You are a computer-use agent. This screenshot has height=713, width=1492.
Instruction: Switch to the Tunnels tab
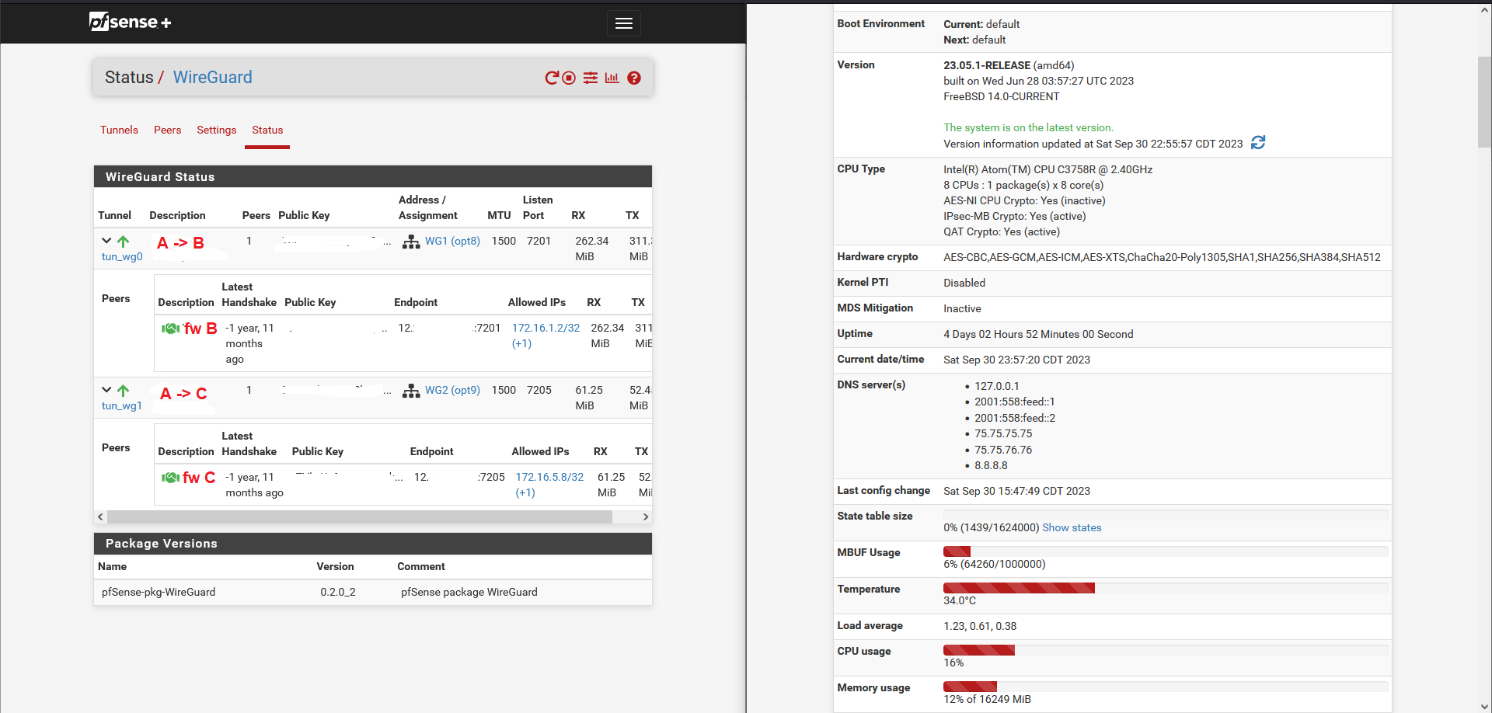tap(119, 130)
